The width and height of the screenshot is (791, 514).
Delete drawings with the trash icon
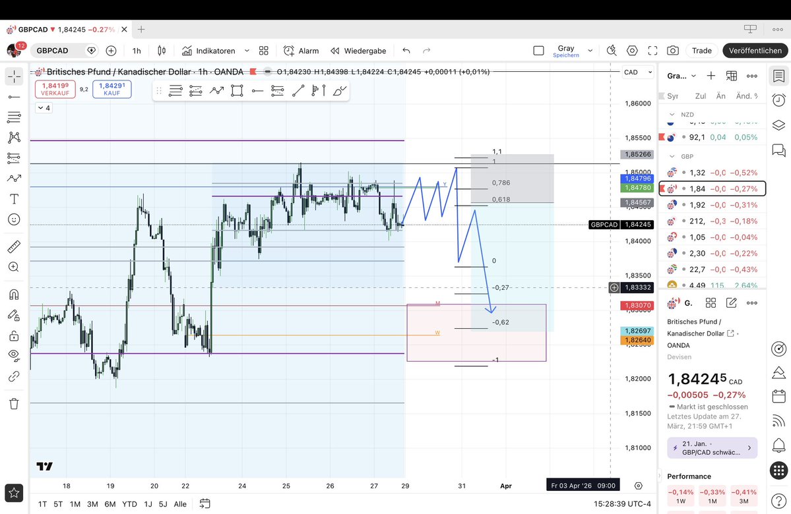[14, 404]
